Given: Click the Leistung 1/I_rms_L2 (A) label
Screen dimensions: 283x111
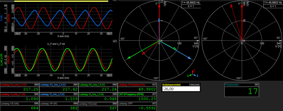Looking at the screenshot, I should [52, 94].
